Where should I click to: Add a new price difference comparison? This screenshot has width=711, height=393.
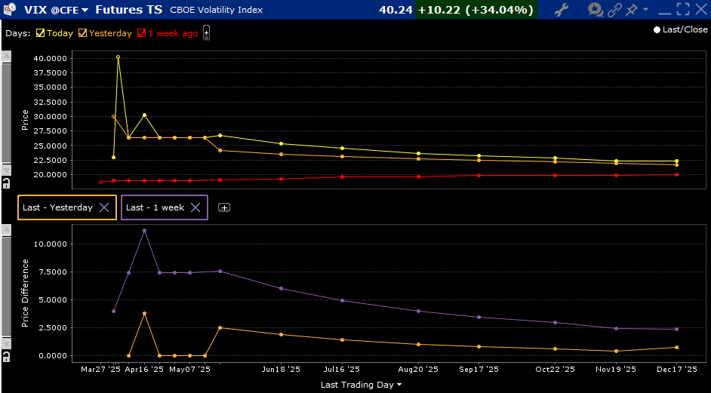pyautogui.click(x=224, y=207)
